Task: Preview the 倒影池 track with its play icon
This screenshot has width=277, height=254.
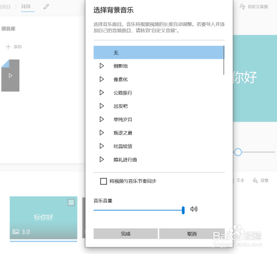Action: tap(101, 66)
